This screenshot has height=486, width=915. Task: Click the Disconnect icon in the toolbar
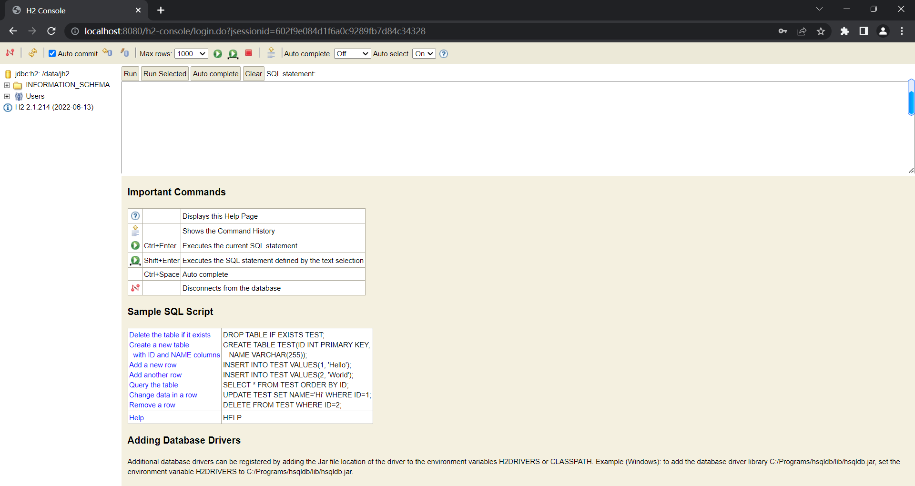click(x=10, y=53)
